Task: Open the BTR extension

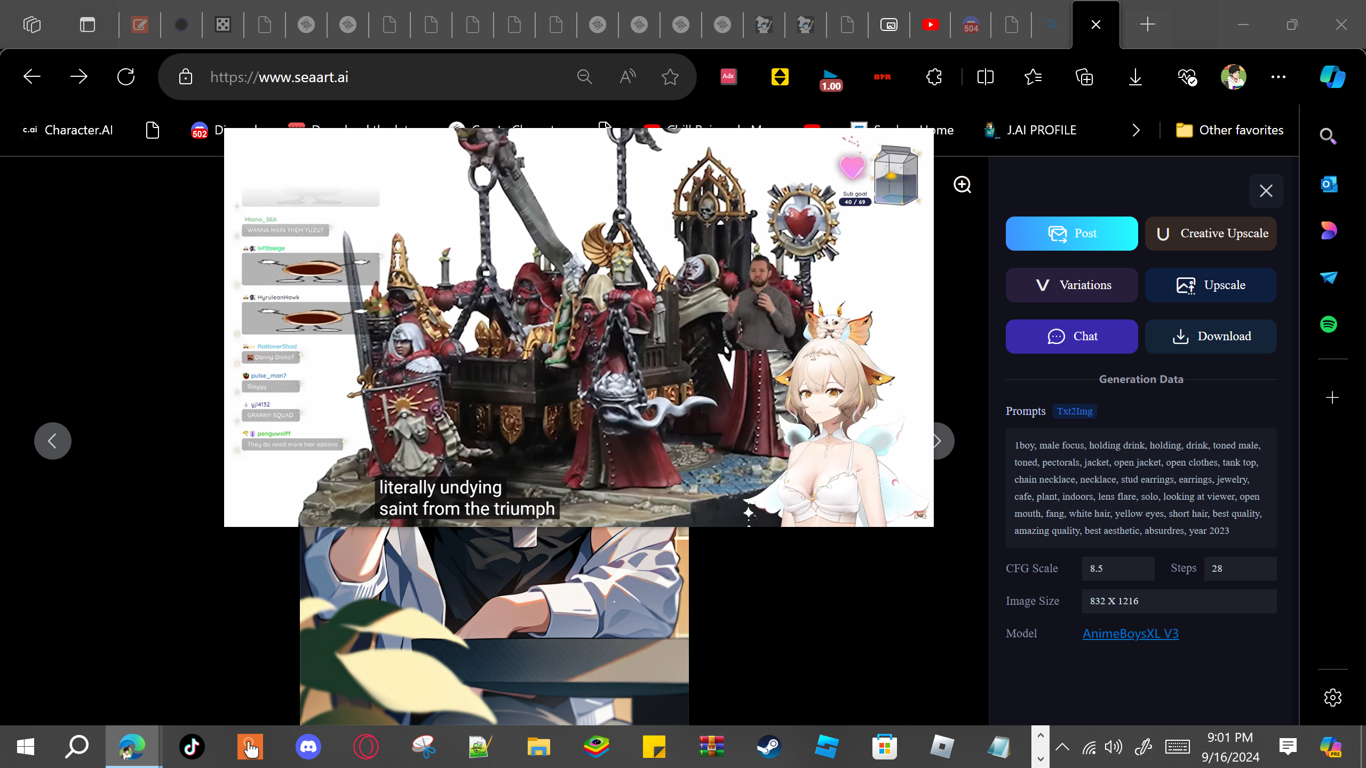Action: point(882,77)
